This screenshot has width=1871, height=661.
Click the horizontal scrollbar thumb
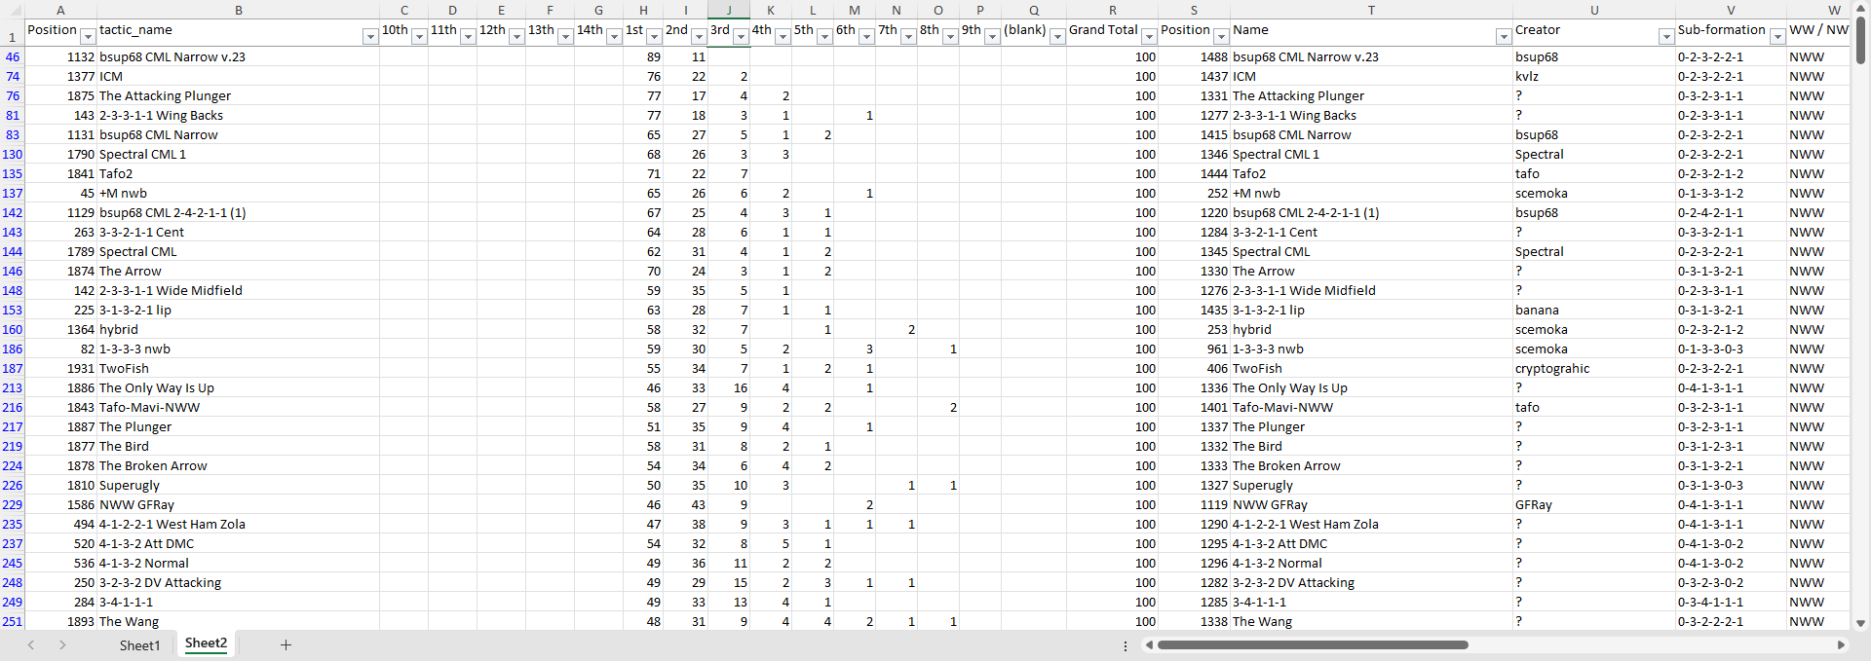coord(1313,644)
